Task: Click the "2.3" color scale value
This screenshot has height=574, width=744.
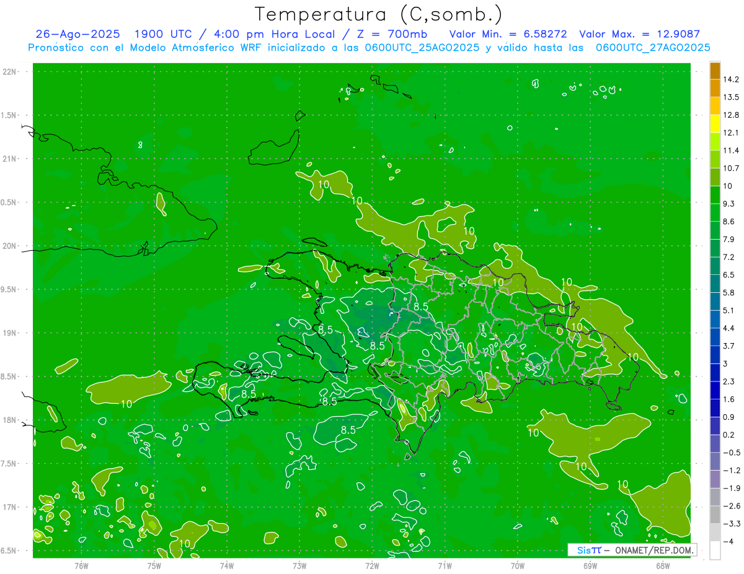Action: (729, 381)
